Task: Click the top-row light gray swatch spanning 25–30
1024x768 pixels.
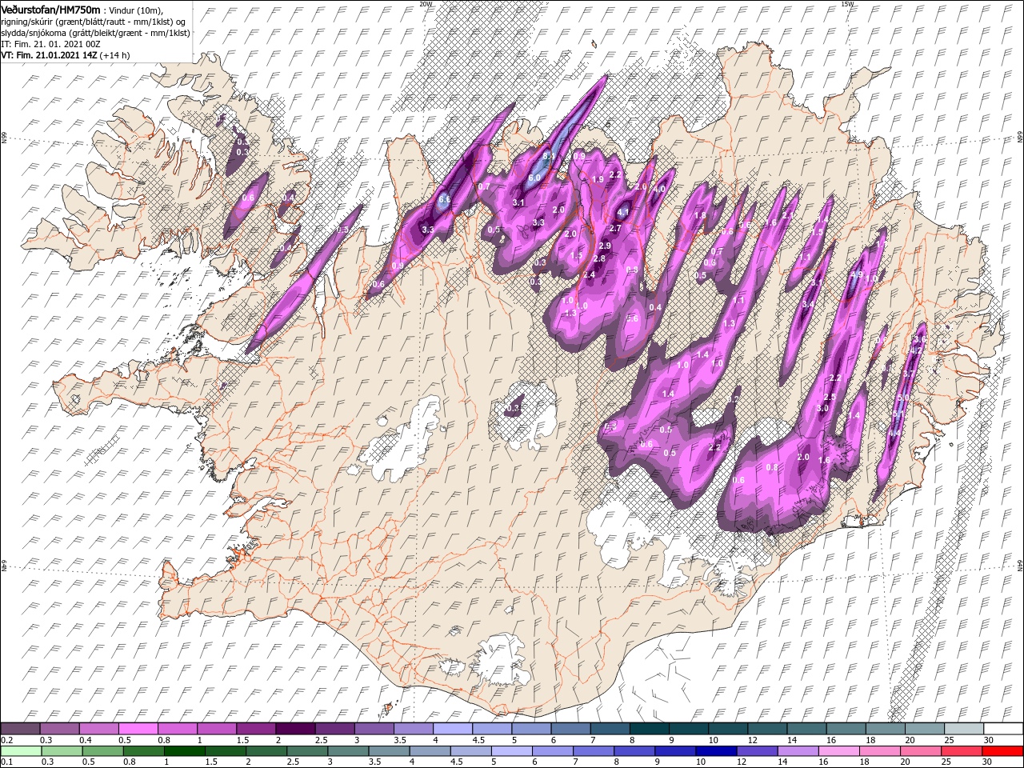Action: click(x=964, y=729)
